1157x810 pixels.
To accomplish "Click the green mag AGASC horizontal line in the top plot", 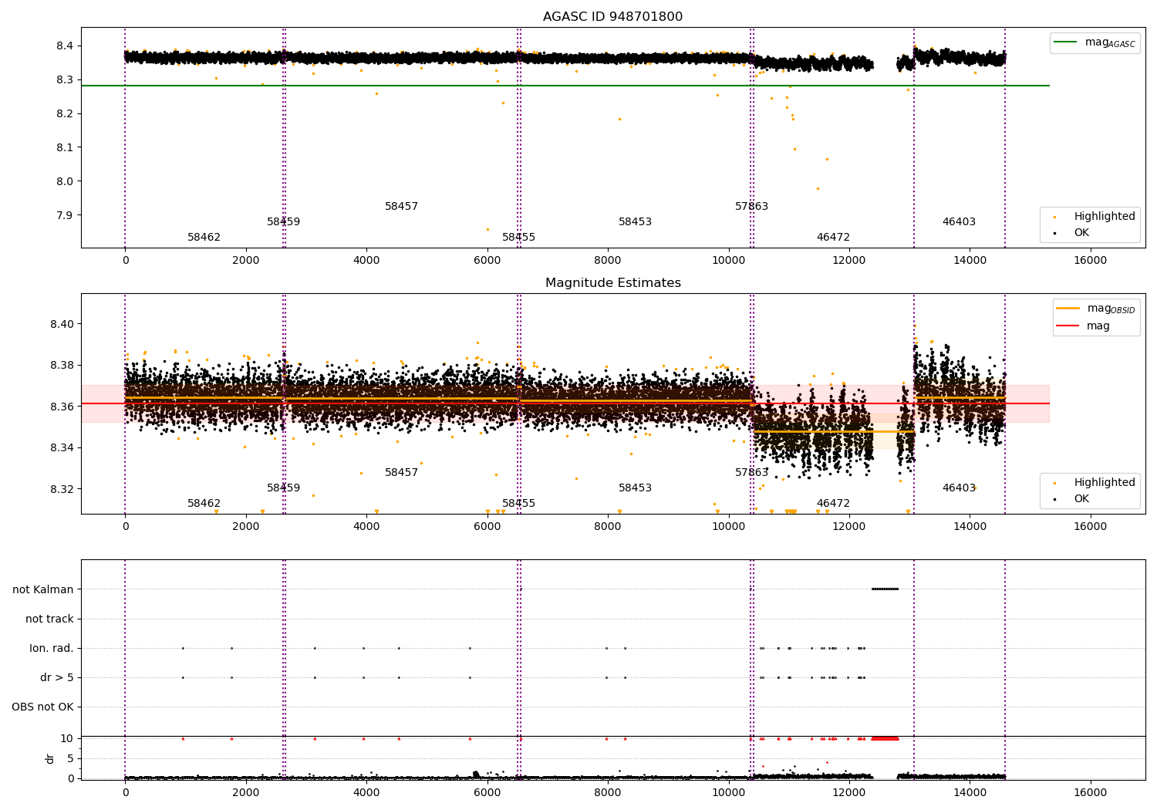I will pyautogui.click(x=565, y=86).
